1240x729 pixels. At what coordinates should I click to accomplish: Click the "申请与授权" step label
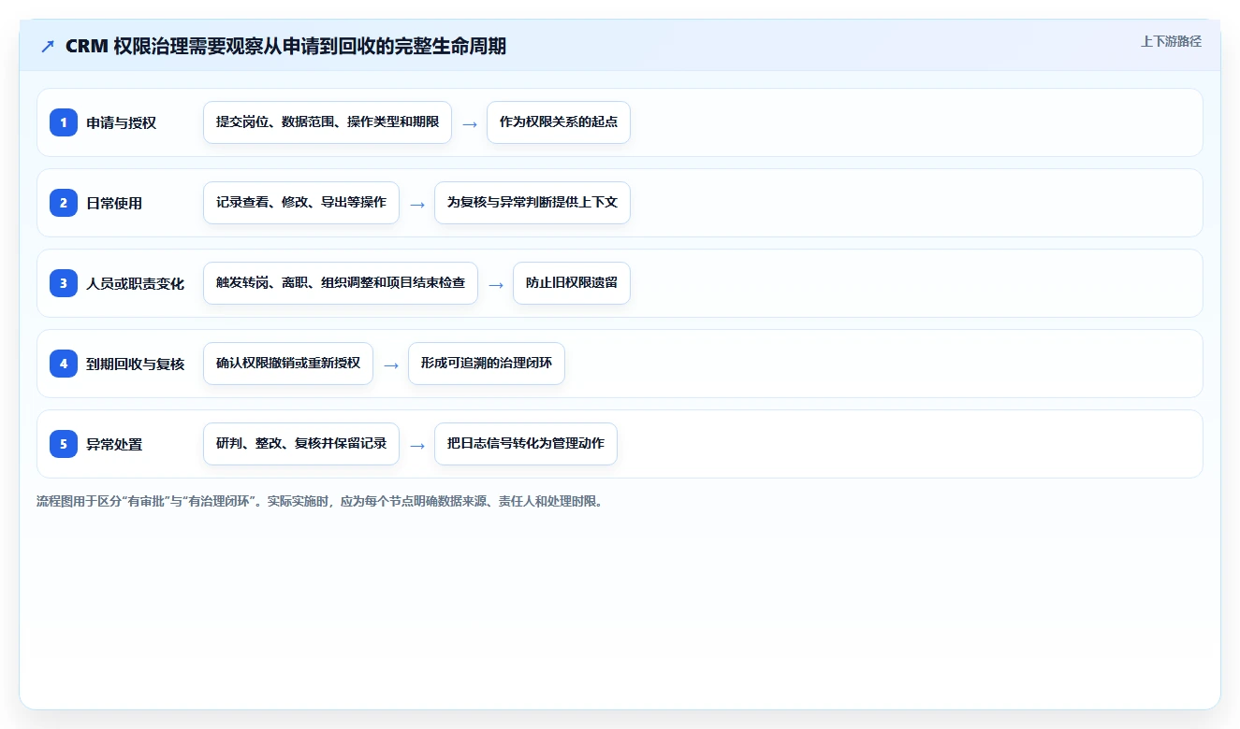pos(122,122)
